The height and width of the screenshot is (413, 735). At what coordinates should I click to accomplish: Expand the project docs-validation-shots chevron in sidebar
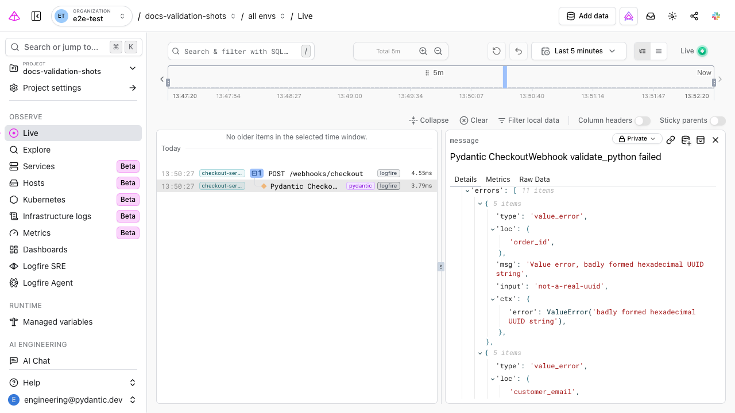point(133,68)
